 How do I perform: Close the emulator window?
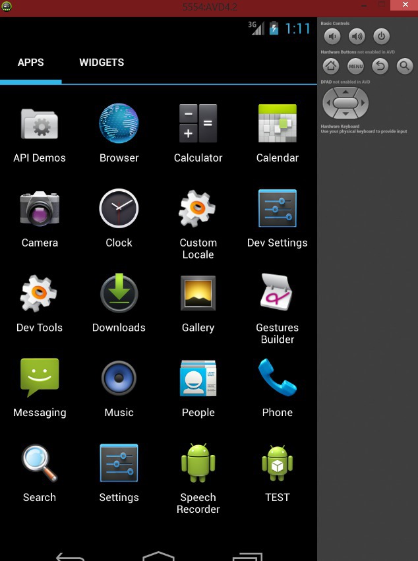[405, 5]
